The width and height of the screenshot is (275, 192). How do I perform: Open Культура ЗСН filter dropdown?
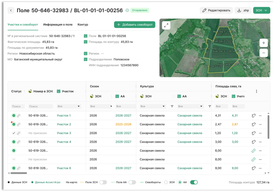point(153,106)
